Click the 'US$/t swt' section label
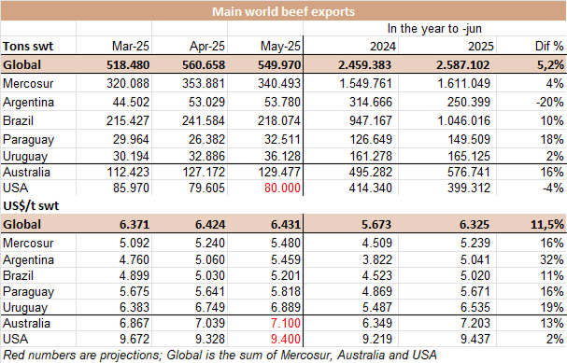567x363 pixels. [31, 206]
